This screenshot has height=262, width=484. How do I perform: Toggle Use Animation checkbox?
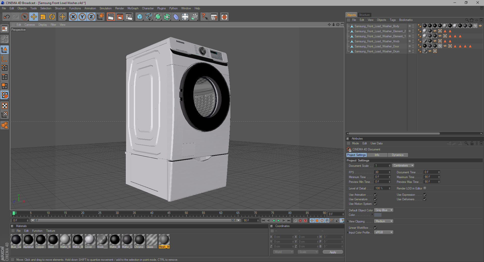tap(375, 195)
